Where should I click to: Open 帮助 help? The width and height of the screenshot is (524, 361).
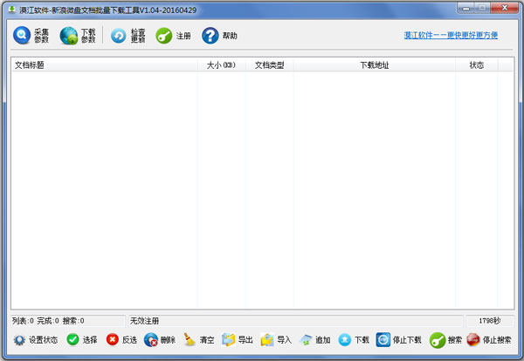[219, 36]
